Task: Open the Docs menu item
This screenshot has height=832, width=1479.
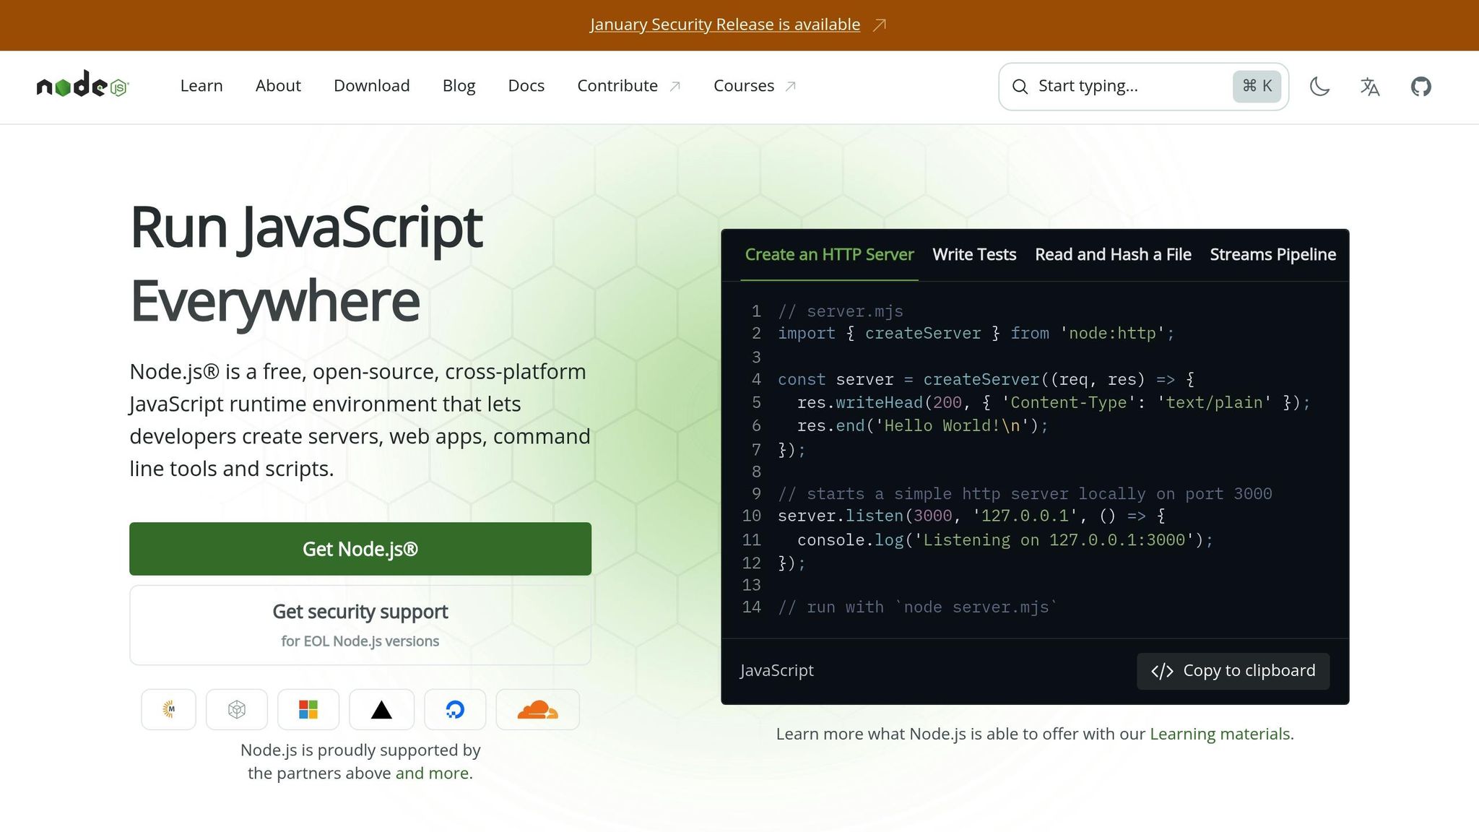Action: click(526, 85)
